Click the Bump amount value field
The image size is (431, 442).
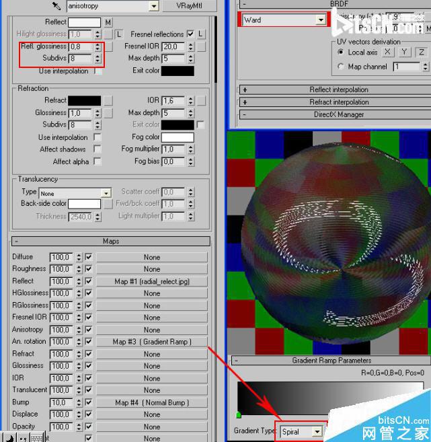tap(61, 402)
